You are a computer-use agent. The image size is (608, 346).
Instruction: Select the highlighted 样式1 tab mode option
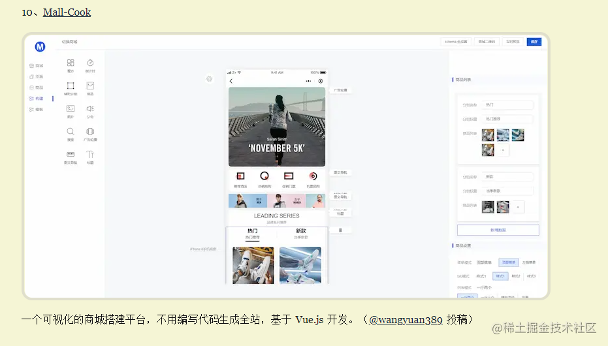pyautogui.click(x=500, y=276)
